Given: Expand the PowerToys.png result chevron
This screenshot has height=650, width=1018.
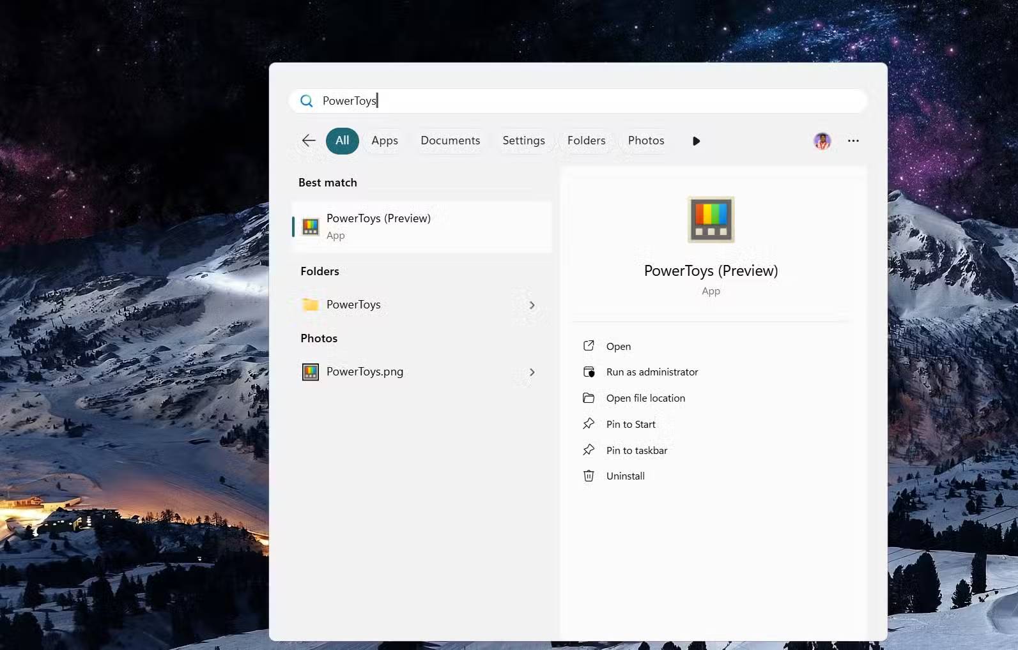Looking at the screenshot, I should (532, 372).
